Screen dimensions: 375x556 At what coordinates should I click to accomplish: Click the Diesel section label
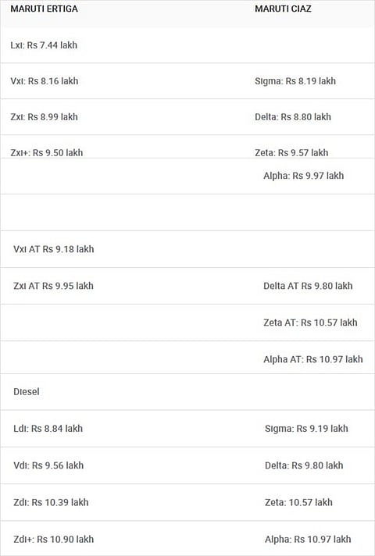[27, 391]
